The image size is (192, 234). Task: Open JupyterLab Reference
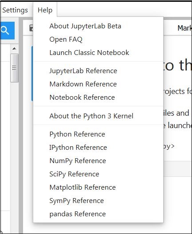click(98, 71)
